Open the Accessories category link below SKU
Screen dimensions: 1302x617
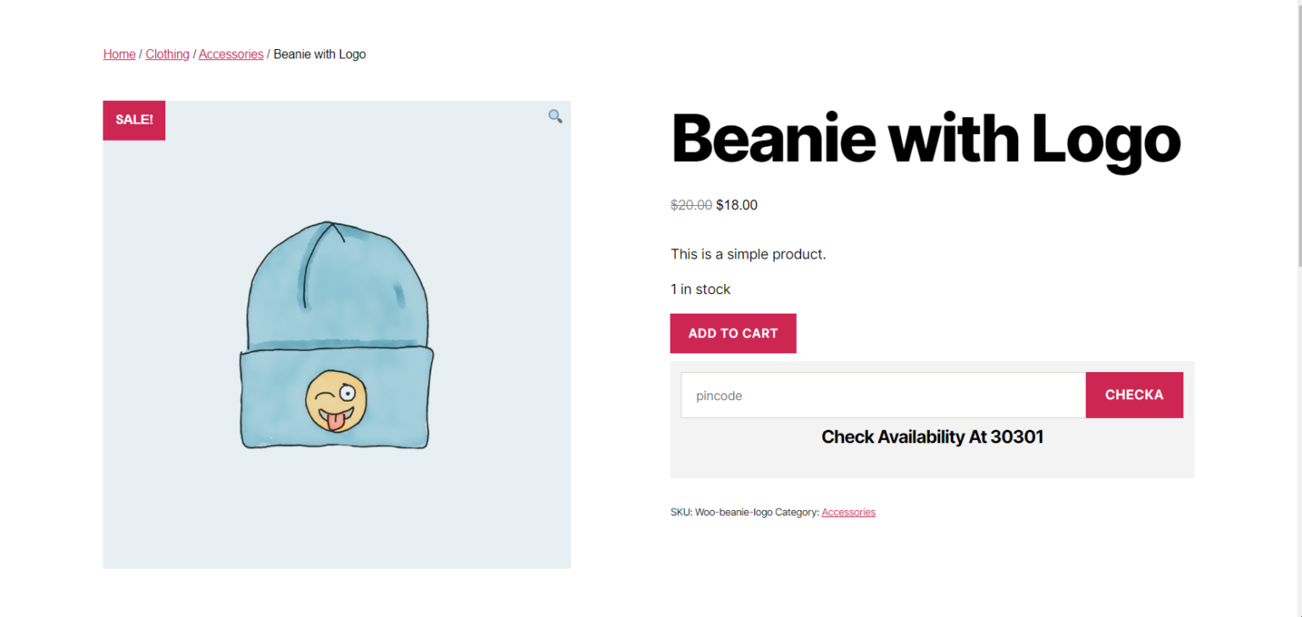(849, 512)
